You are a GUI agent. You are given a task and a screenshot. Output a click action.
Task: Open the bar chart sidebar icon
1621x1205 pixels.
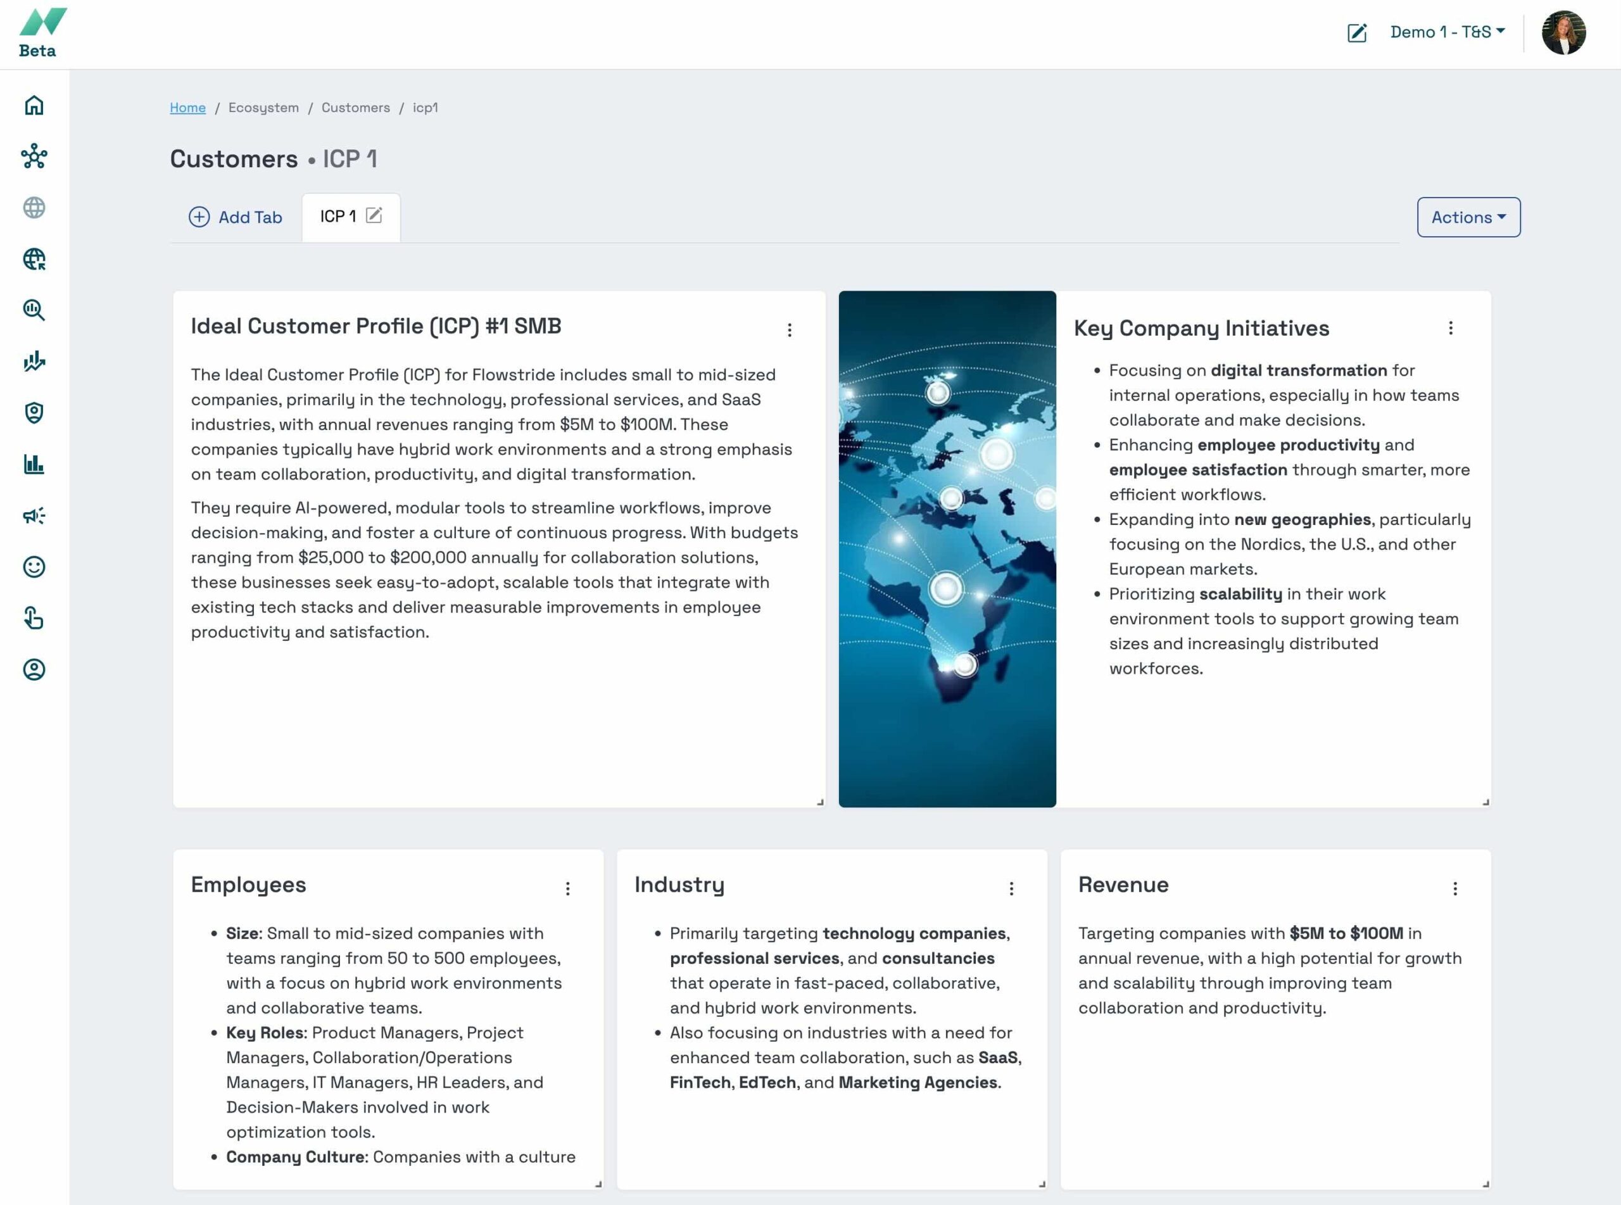34,465
